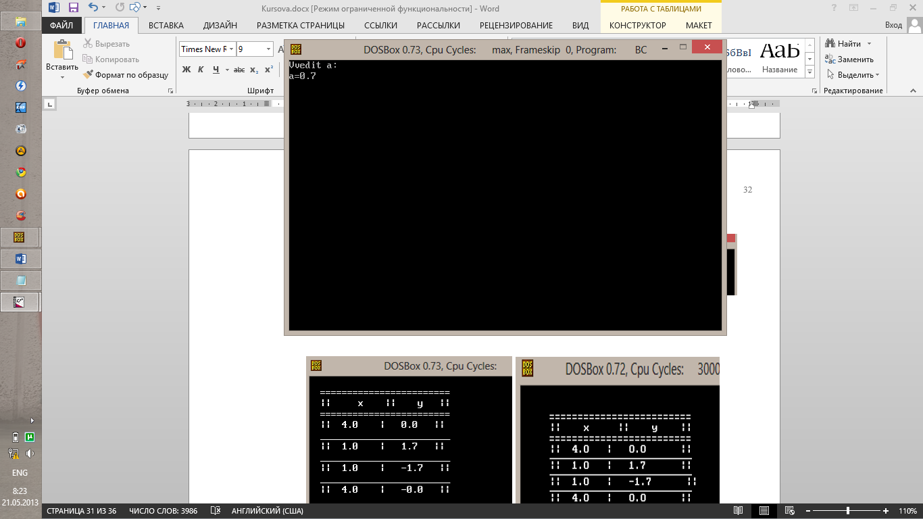Switch to Print Layout view in status bar

764,511
